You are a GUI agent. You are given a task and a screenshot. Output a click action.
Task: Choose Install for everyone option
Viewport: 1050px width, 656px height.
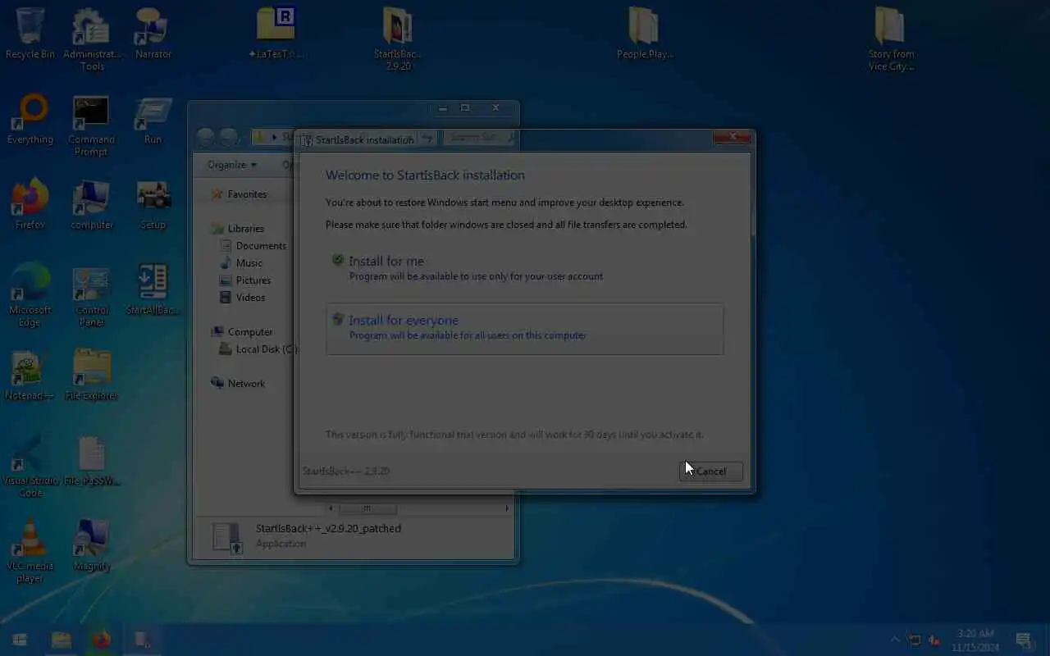(524, 328)
